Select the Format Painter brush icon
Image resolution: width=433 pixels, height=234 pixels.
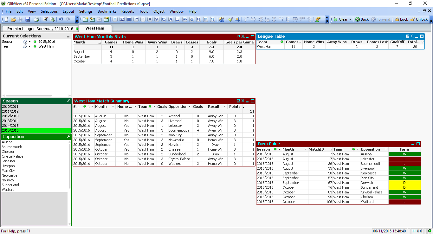(230, 19)
